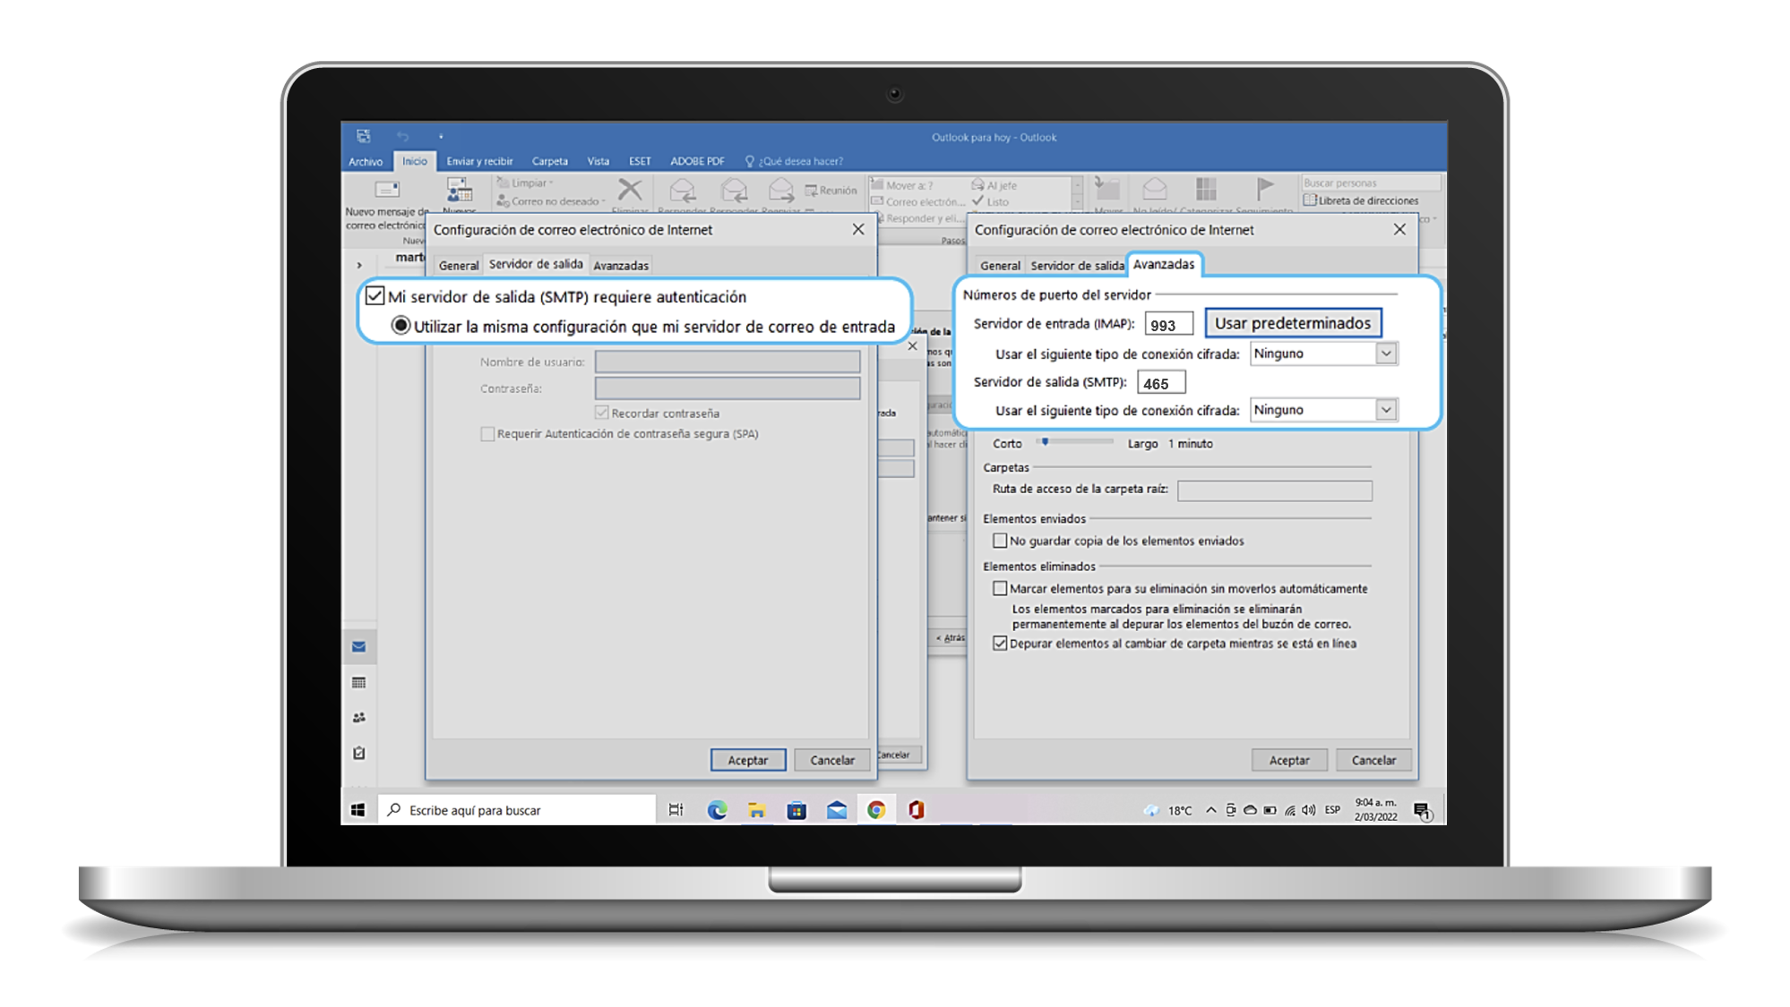Select Avanzadas tab in left dialog
This screenshot has width=1790, height=1007.
(x=621, y=265)
